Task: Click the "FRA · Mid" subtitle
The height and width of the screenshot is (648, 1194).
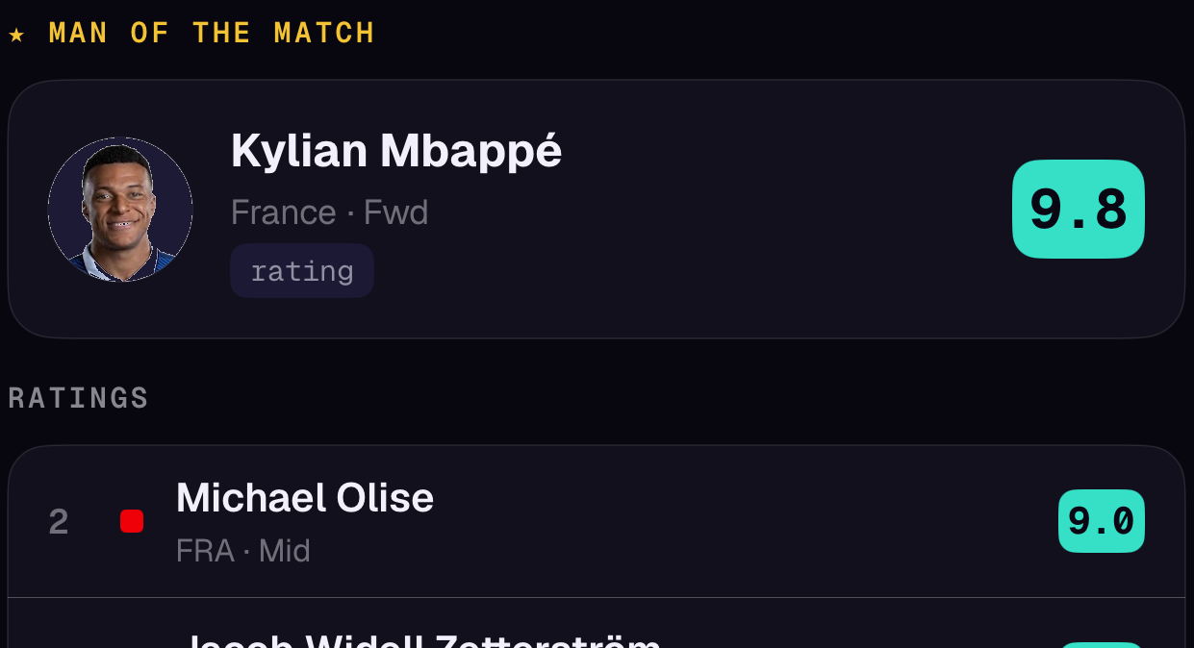Action: pyautogui.click(x=243, y=551)
